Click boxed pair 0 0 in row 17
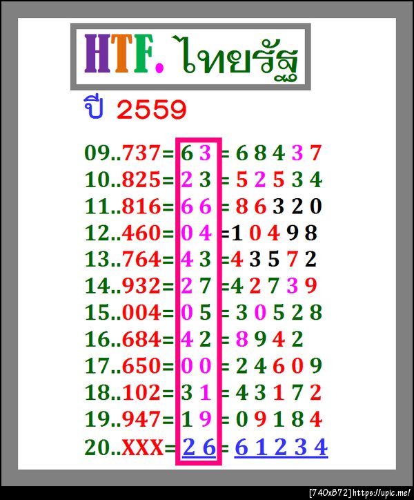This screenshot has height=500, width=414. (x=197, y=365)
